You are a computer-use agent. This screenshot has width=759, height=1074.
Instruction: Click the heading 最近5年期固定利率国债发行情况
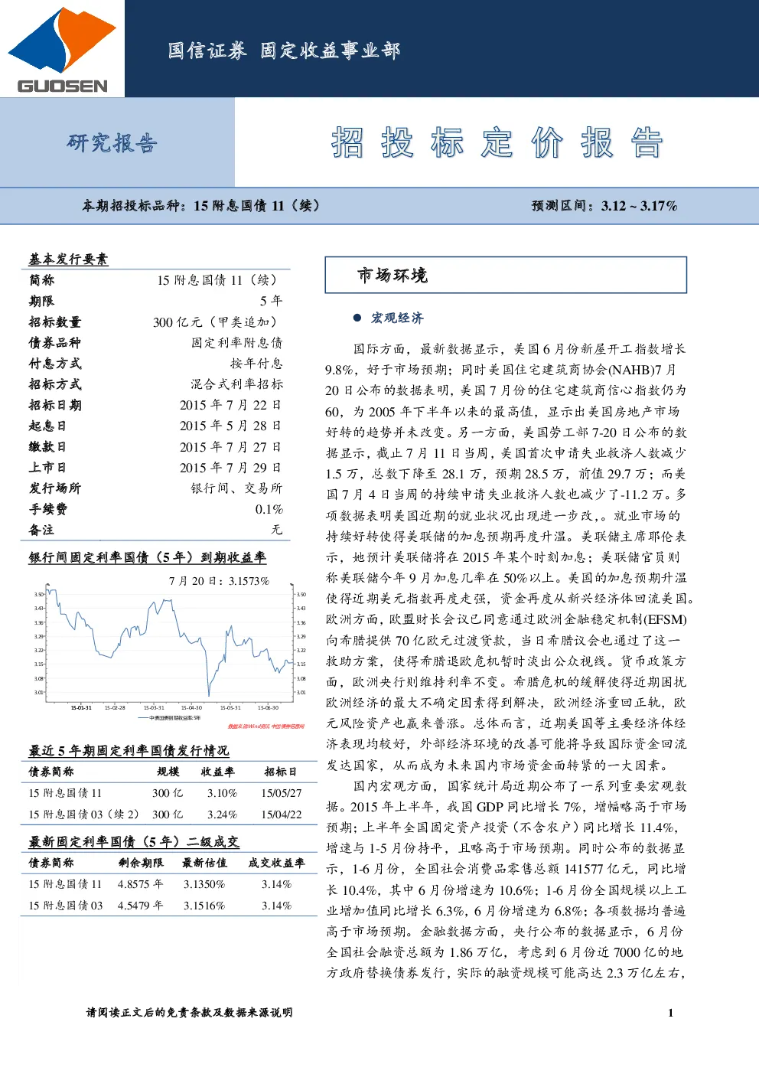click(x=129, y=750)
